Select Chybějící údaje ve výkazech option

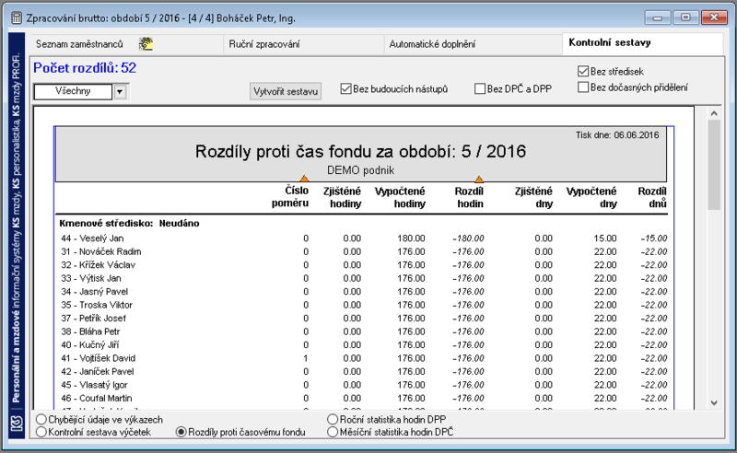click(41, 419)
